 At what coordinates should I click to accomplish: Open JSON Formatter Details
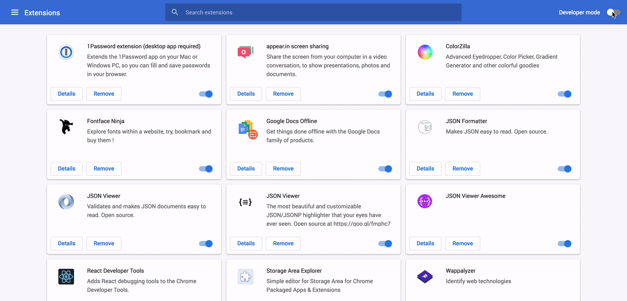(x=425, y=169)
